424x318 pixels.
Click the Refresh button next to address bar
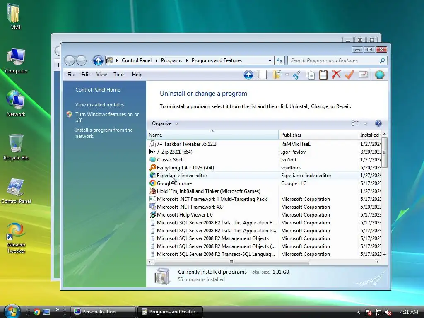coord(279,60)
